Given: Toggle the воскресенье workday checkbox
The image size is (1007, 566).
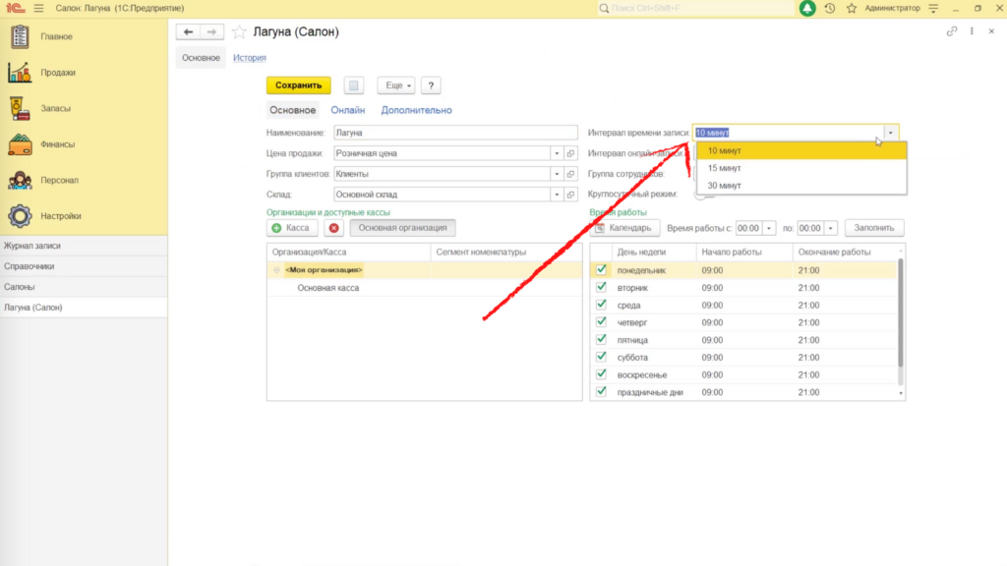Looking at the screenshot, I should [601, 374].
